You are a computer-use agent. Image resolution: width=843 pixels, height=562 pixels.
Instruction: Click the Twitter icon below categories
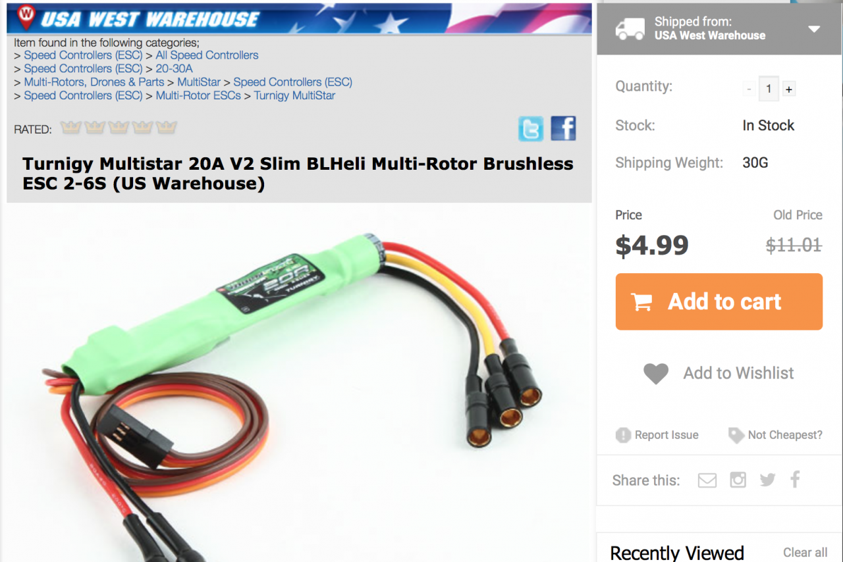click(531, 128)
